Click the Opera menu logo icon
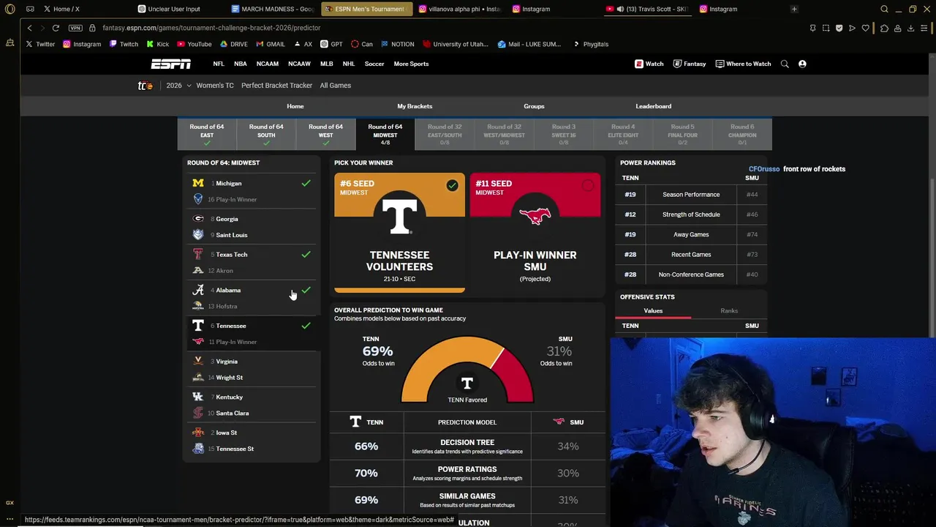936x527 pixels. 10,9
